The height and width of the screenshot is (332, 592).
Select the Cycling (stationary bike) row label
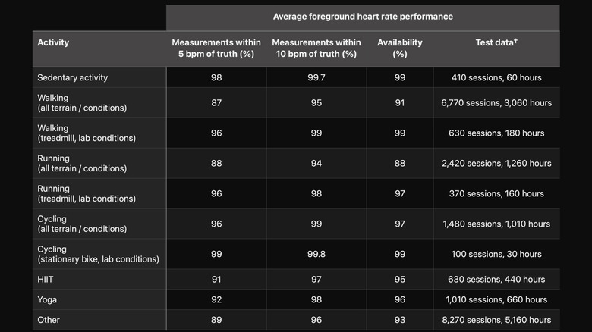pyautogui.click(x=98, y=255)
